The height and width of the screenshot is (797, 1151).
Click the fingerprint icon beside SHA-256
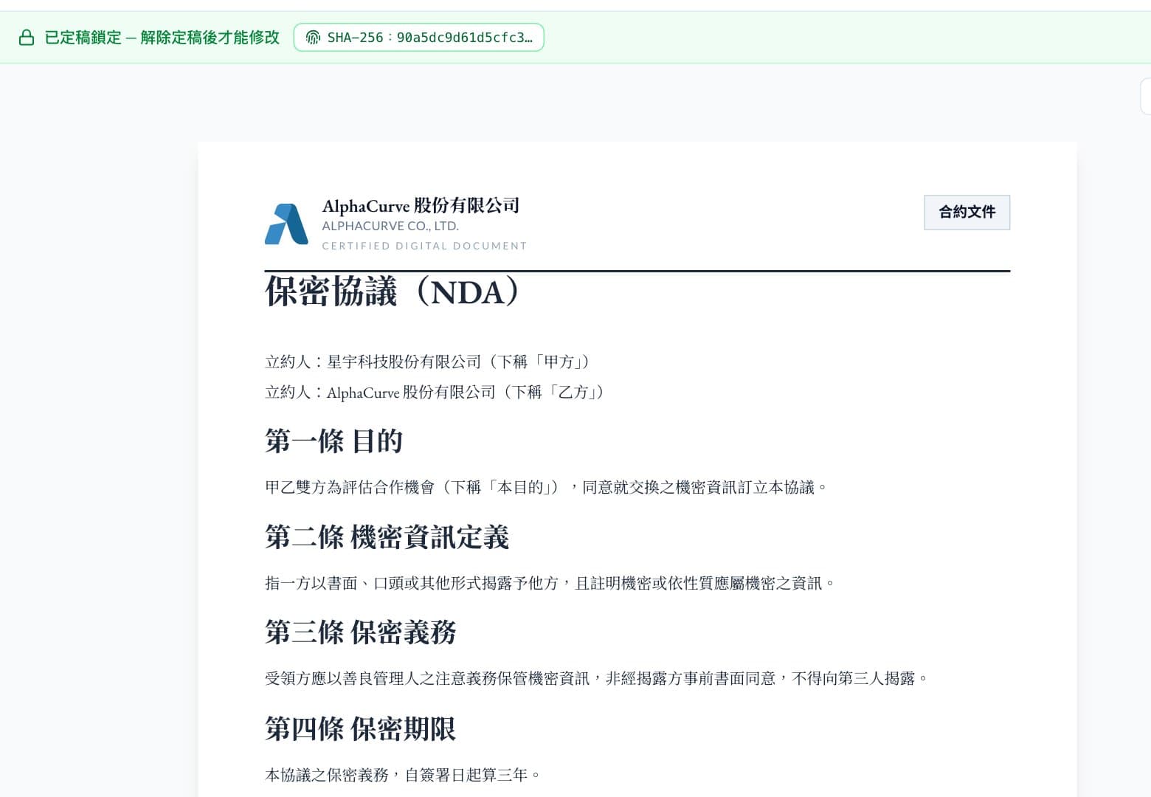(x=313, y=38)
